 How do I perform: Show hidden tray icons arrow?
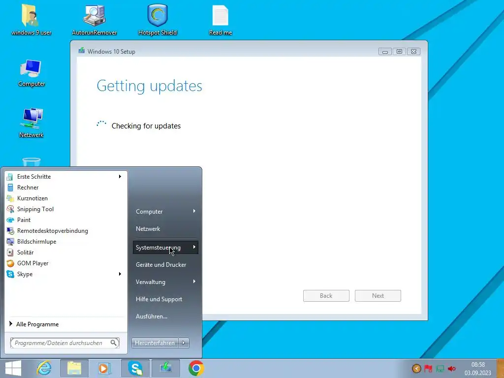tap(416, 368)
